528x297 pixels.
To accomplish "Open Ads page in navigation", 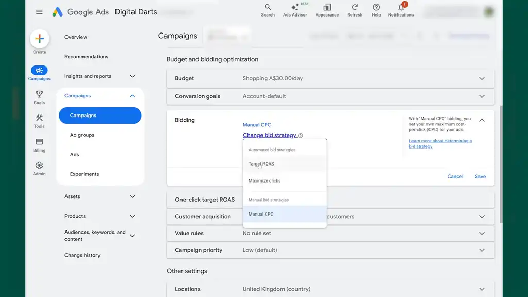I will click(x=74, y=155).
